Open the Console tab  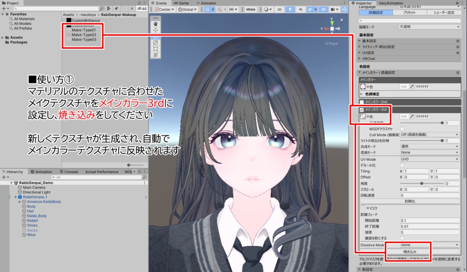pyautogui.click(x=69, y=172)
